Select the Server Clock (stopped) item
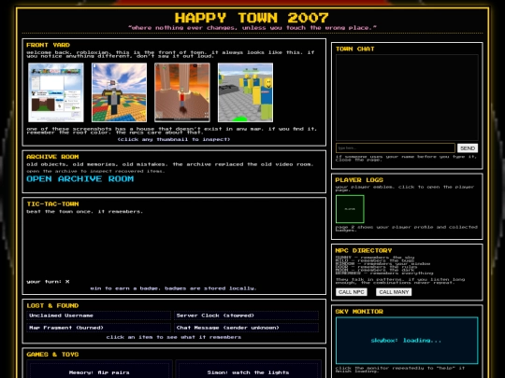This screenshot has height=378, width=505. [246, 315]
